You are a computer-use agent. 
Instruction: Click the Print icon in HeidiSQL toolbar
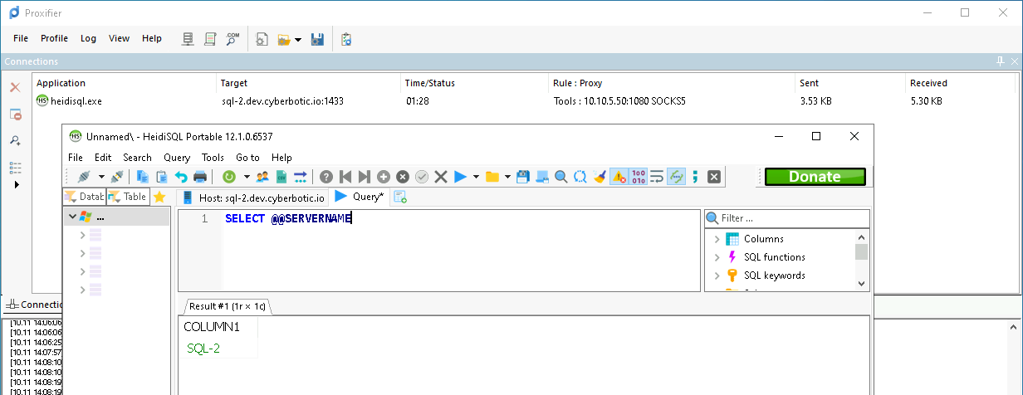200,177
